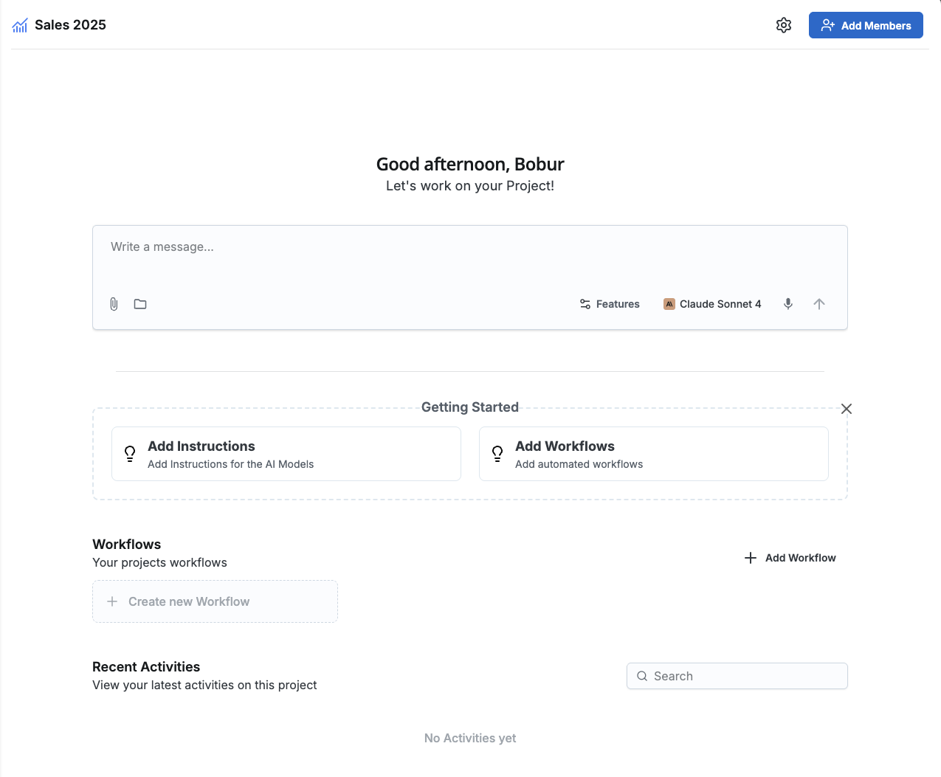The width and height of the screenshot is (941, 777).
Task: Start voice input with microphone icon
Action: click(788, 304)
